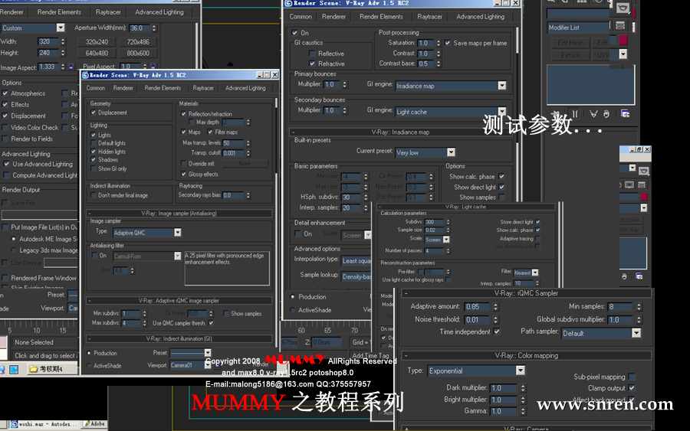
Task: Collapse V-Ray Irradiance map rollout
Action: 400,132
